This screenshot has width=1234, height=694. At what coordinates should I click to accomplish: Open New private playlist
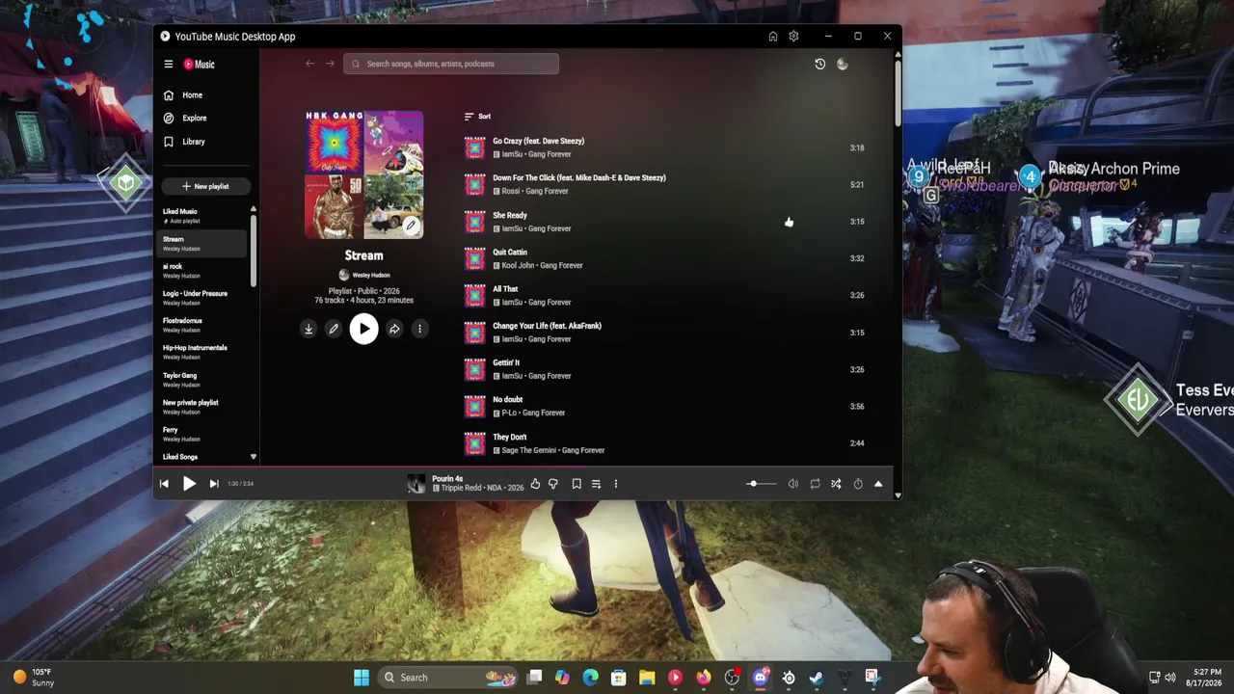203,407
